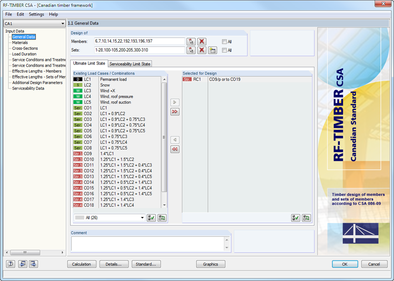Viewport: 394px width, 281px height.
Task: Open the Settings menu
Action: 36,14
